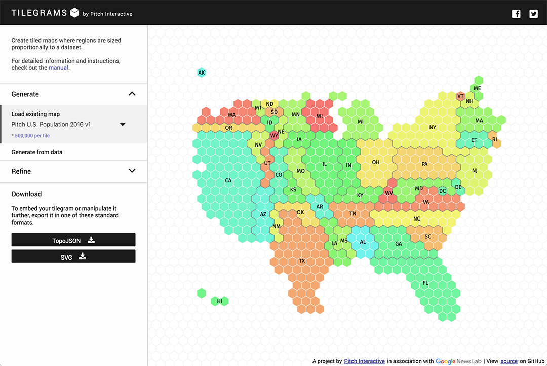
Task: Download the map as TopoJSON
Action: click(73, 239)
